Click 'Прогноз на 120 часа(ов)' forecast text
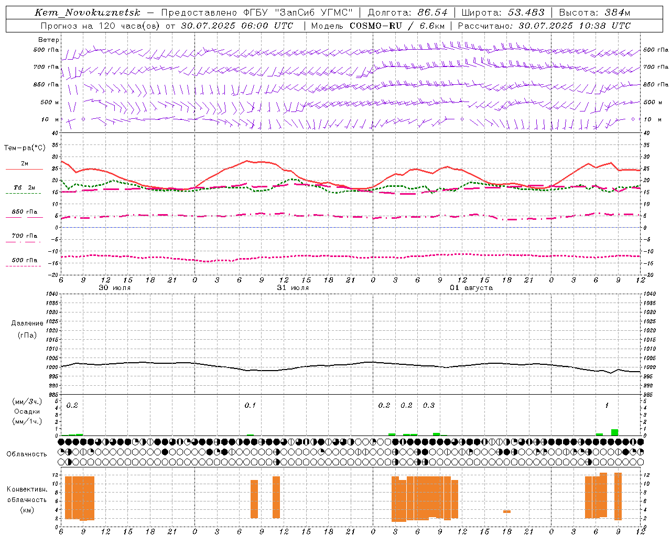The image size is (671, 536). point(100,26)
